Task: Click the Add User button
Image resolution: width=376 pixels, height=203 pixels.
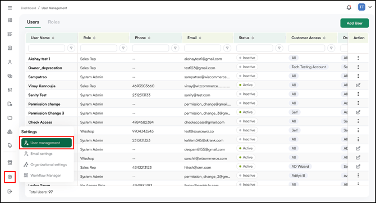Action: 355,23
